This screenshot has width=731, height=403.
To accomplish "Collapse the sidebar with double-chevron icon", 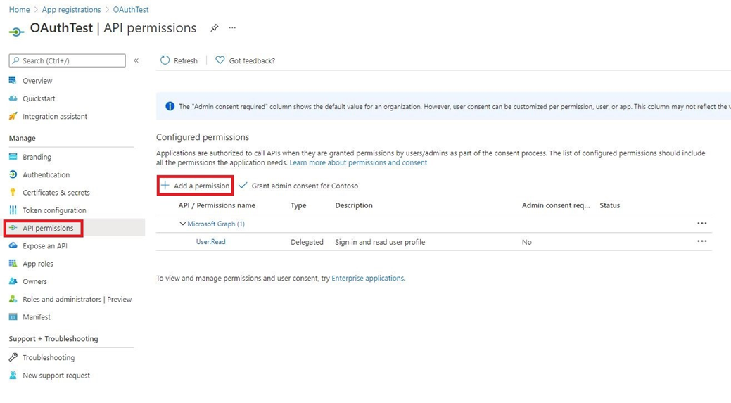I will click(x=136, y=60).
